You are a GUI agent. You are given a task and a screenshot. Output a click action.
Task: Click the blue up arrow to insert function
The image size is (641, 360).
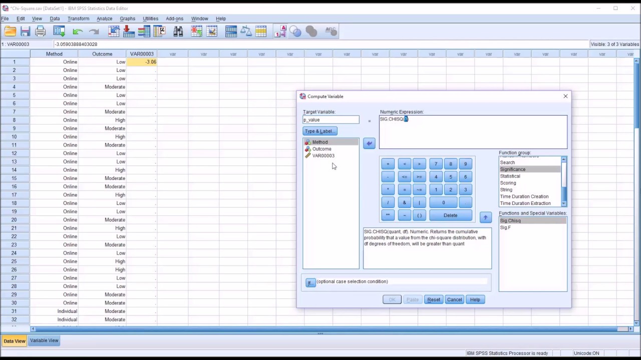pyautogui.click(x=485, y=217)
